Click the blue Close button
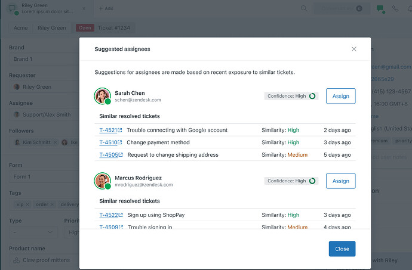Image resolution: width=412 pixels, height=270 pixels. 342,249
